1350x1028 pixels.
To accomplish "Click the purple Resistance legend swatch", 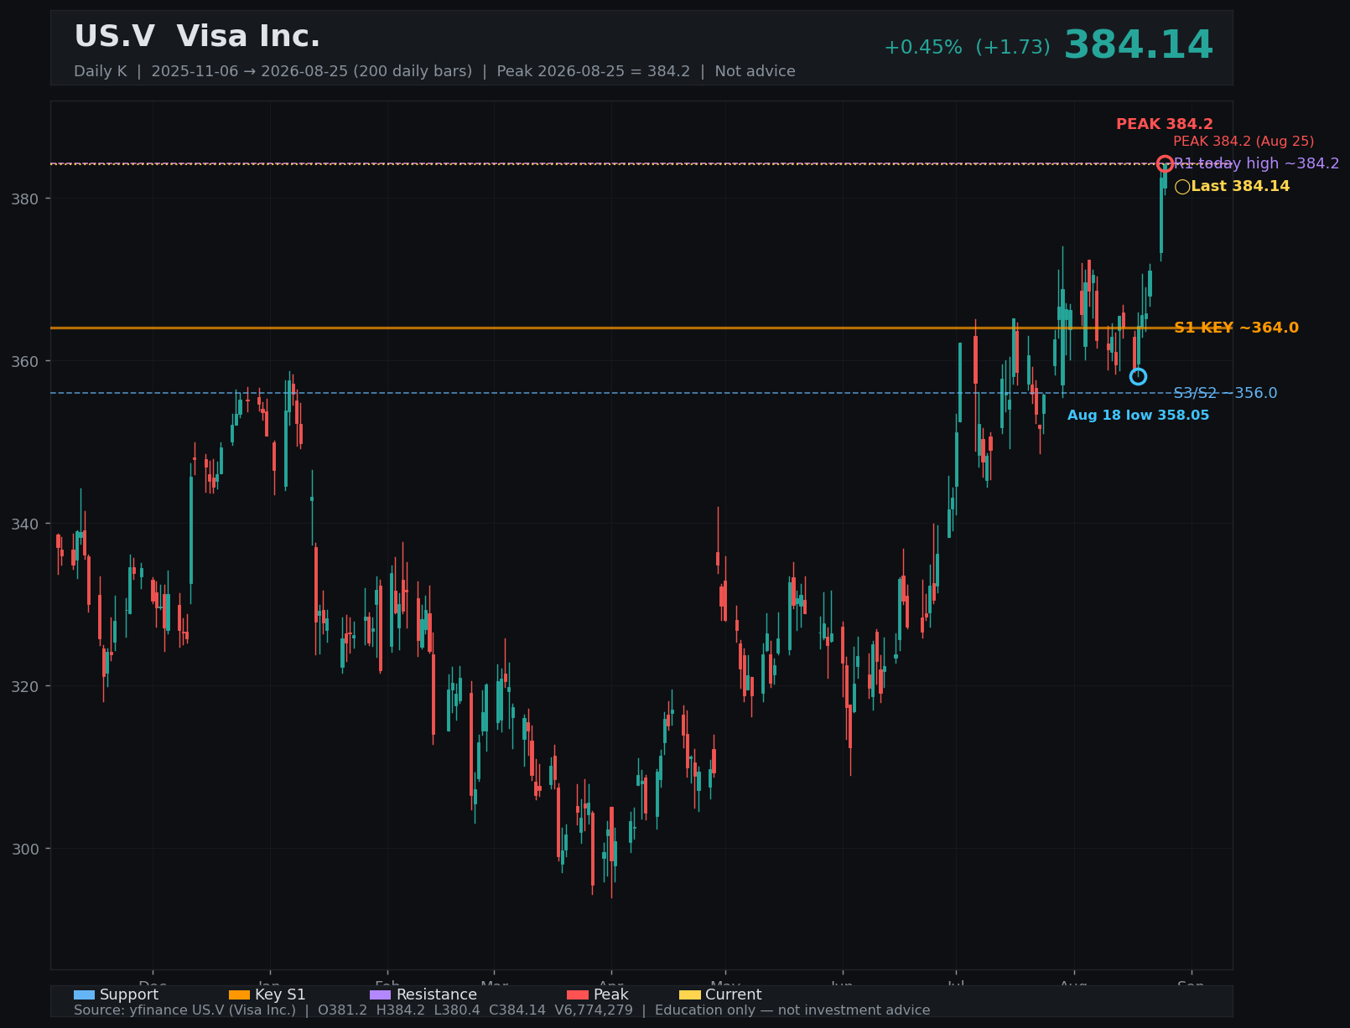I will coord(380,994).
